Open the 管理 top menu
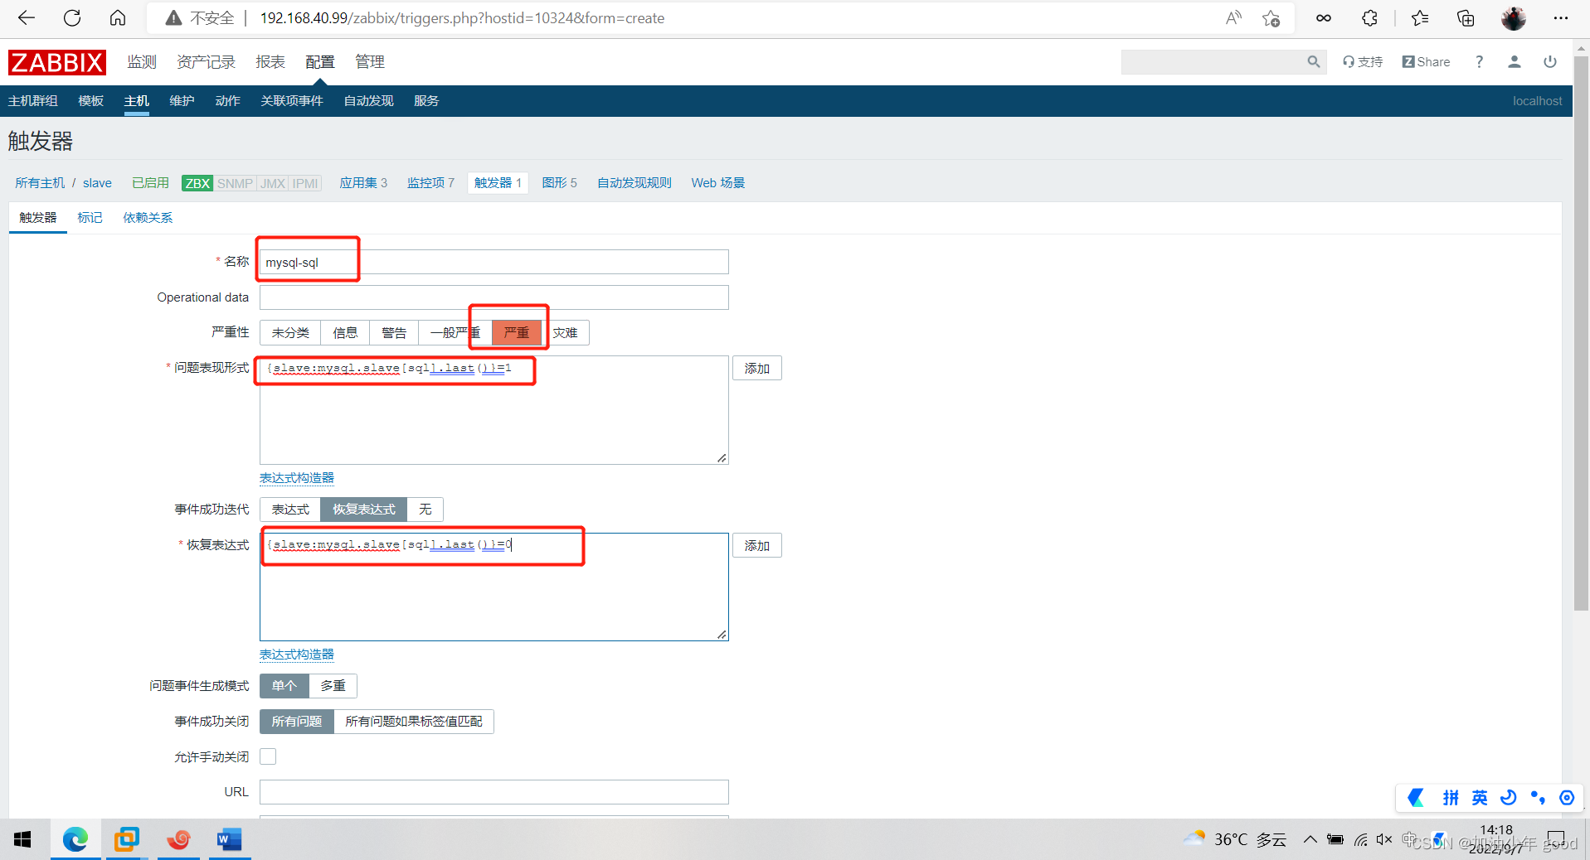 (370, 62)
